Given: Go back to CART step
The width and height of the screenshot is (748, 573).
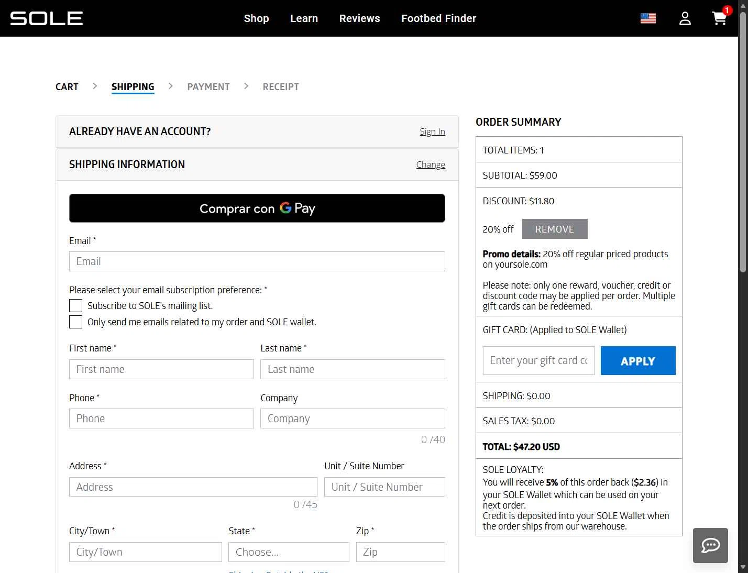Looking at the screenshot, I should point(67,87).
